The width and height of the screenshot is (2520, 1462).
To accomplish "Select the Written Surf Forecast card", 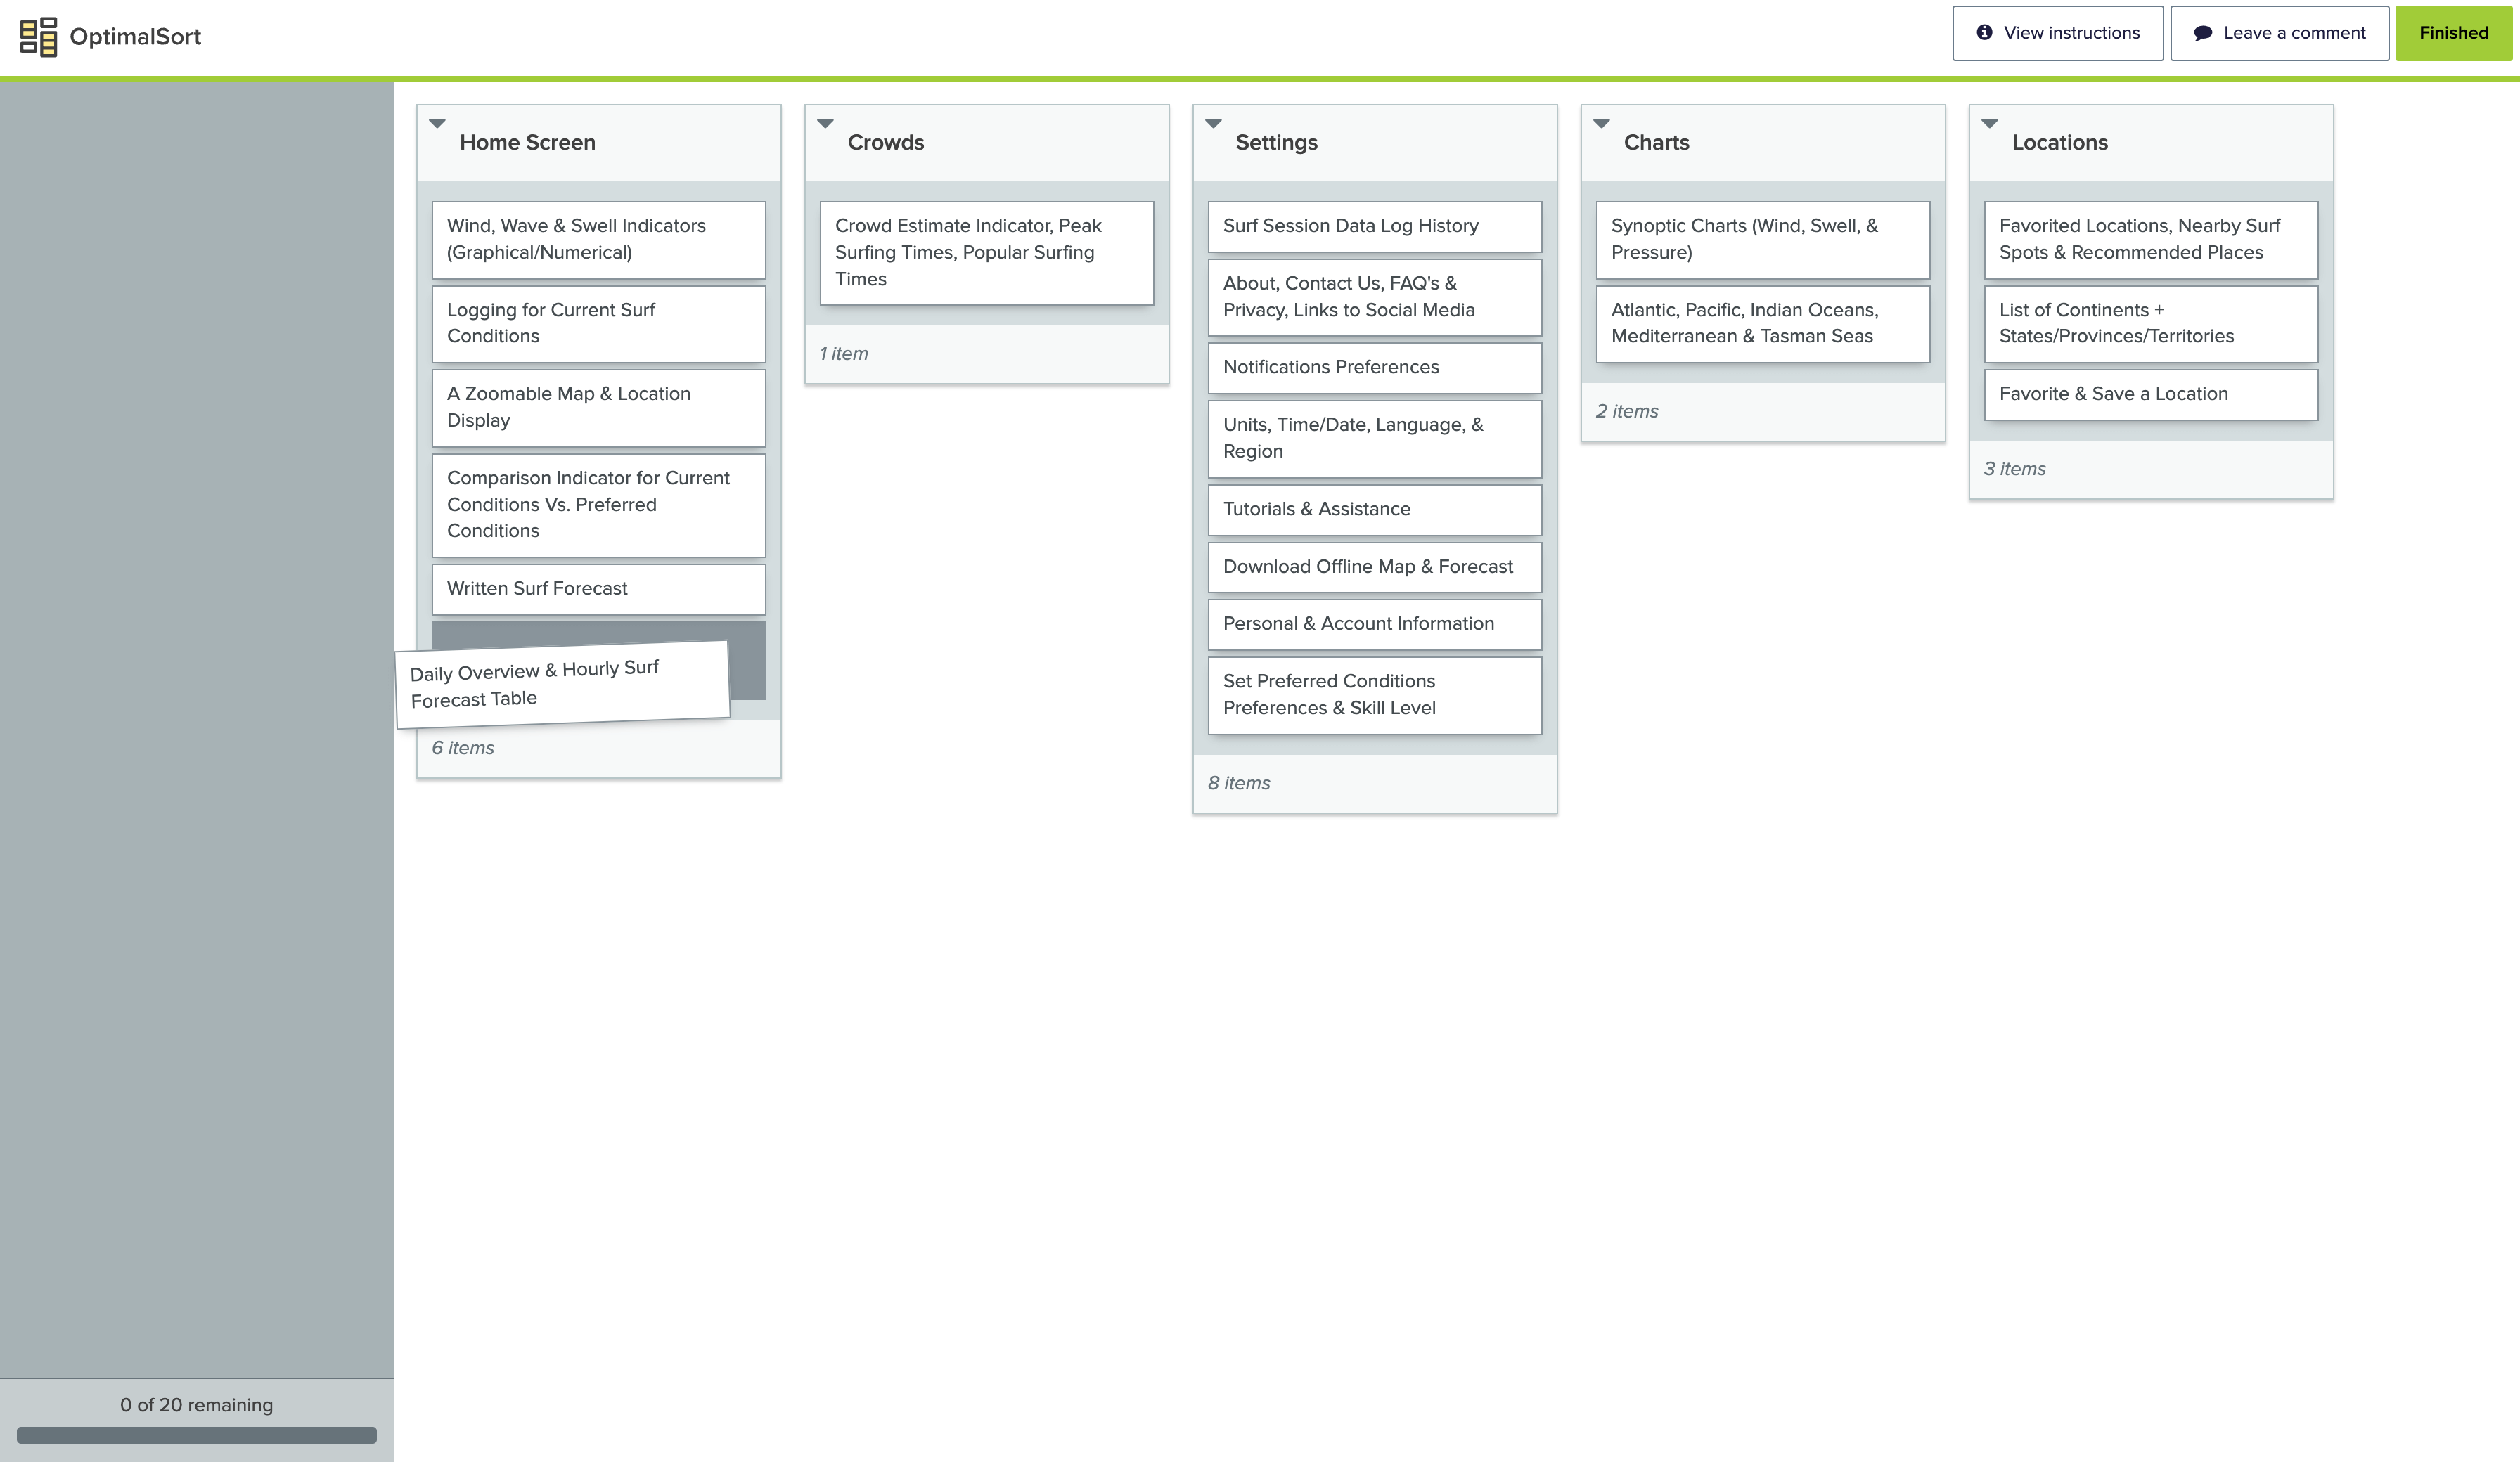I will tap(598, 589).
